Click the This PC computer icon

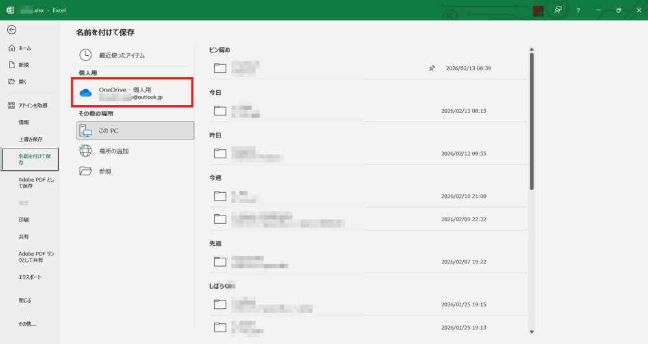(86, 130)
